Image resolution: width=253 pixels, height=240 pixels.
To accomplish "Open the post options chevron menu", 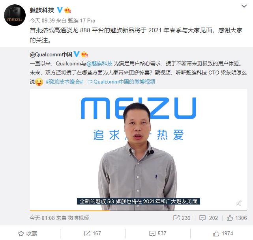I will (244, 6).
